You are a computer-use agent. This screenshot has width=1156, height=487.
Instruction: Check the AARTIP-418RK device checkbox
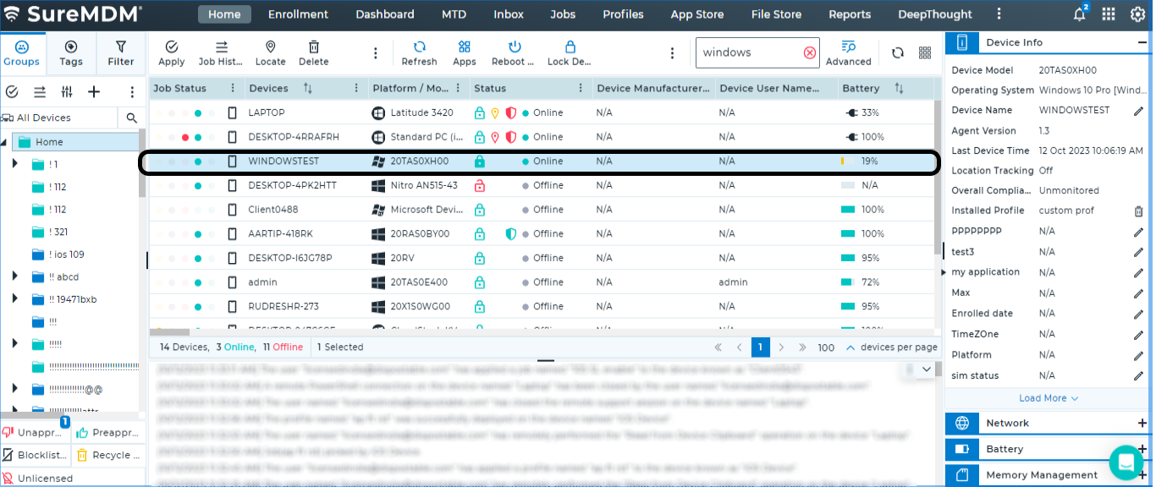click(x=233, y=233)
